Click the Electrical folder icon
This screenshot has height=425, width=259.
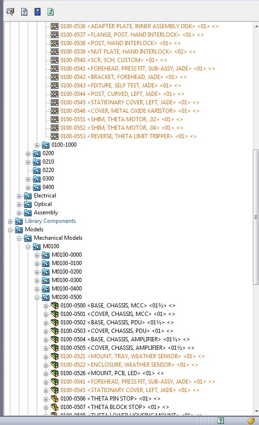pyautogui.click(x=28, y=196)
